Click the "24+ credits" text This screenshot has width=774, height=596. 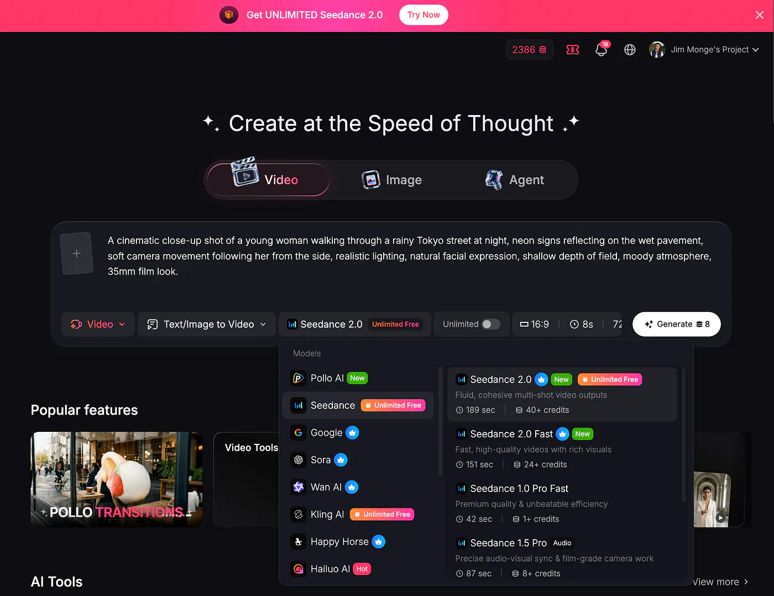point(546,464)
